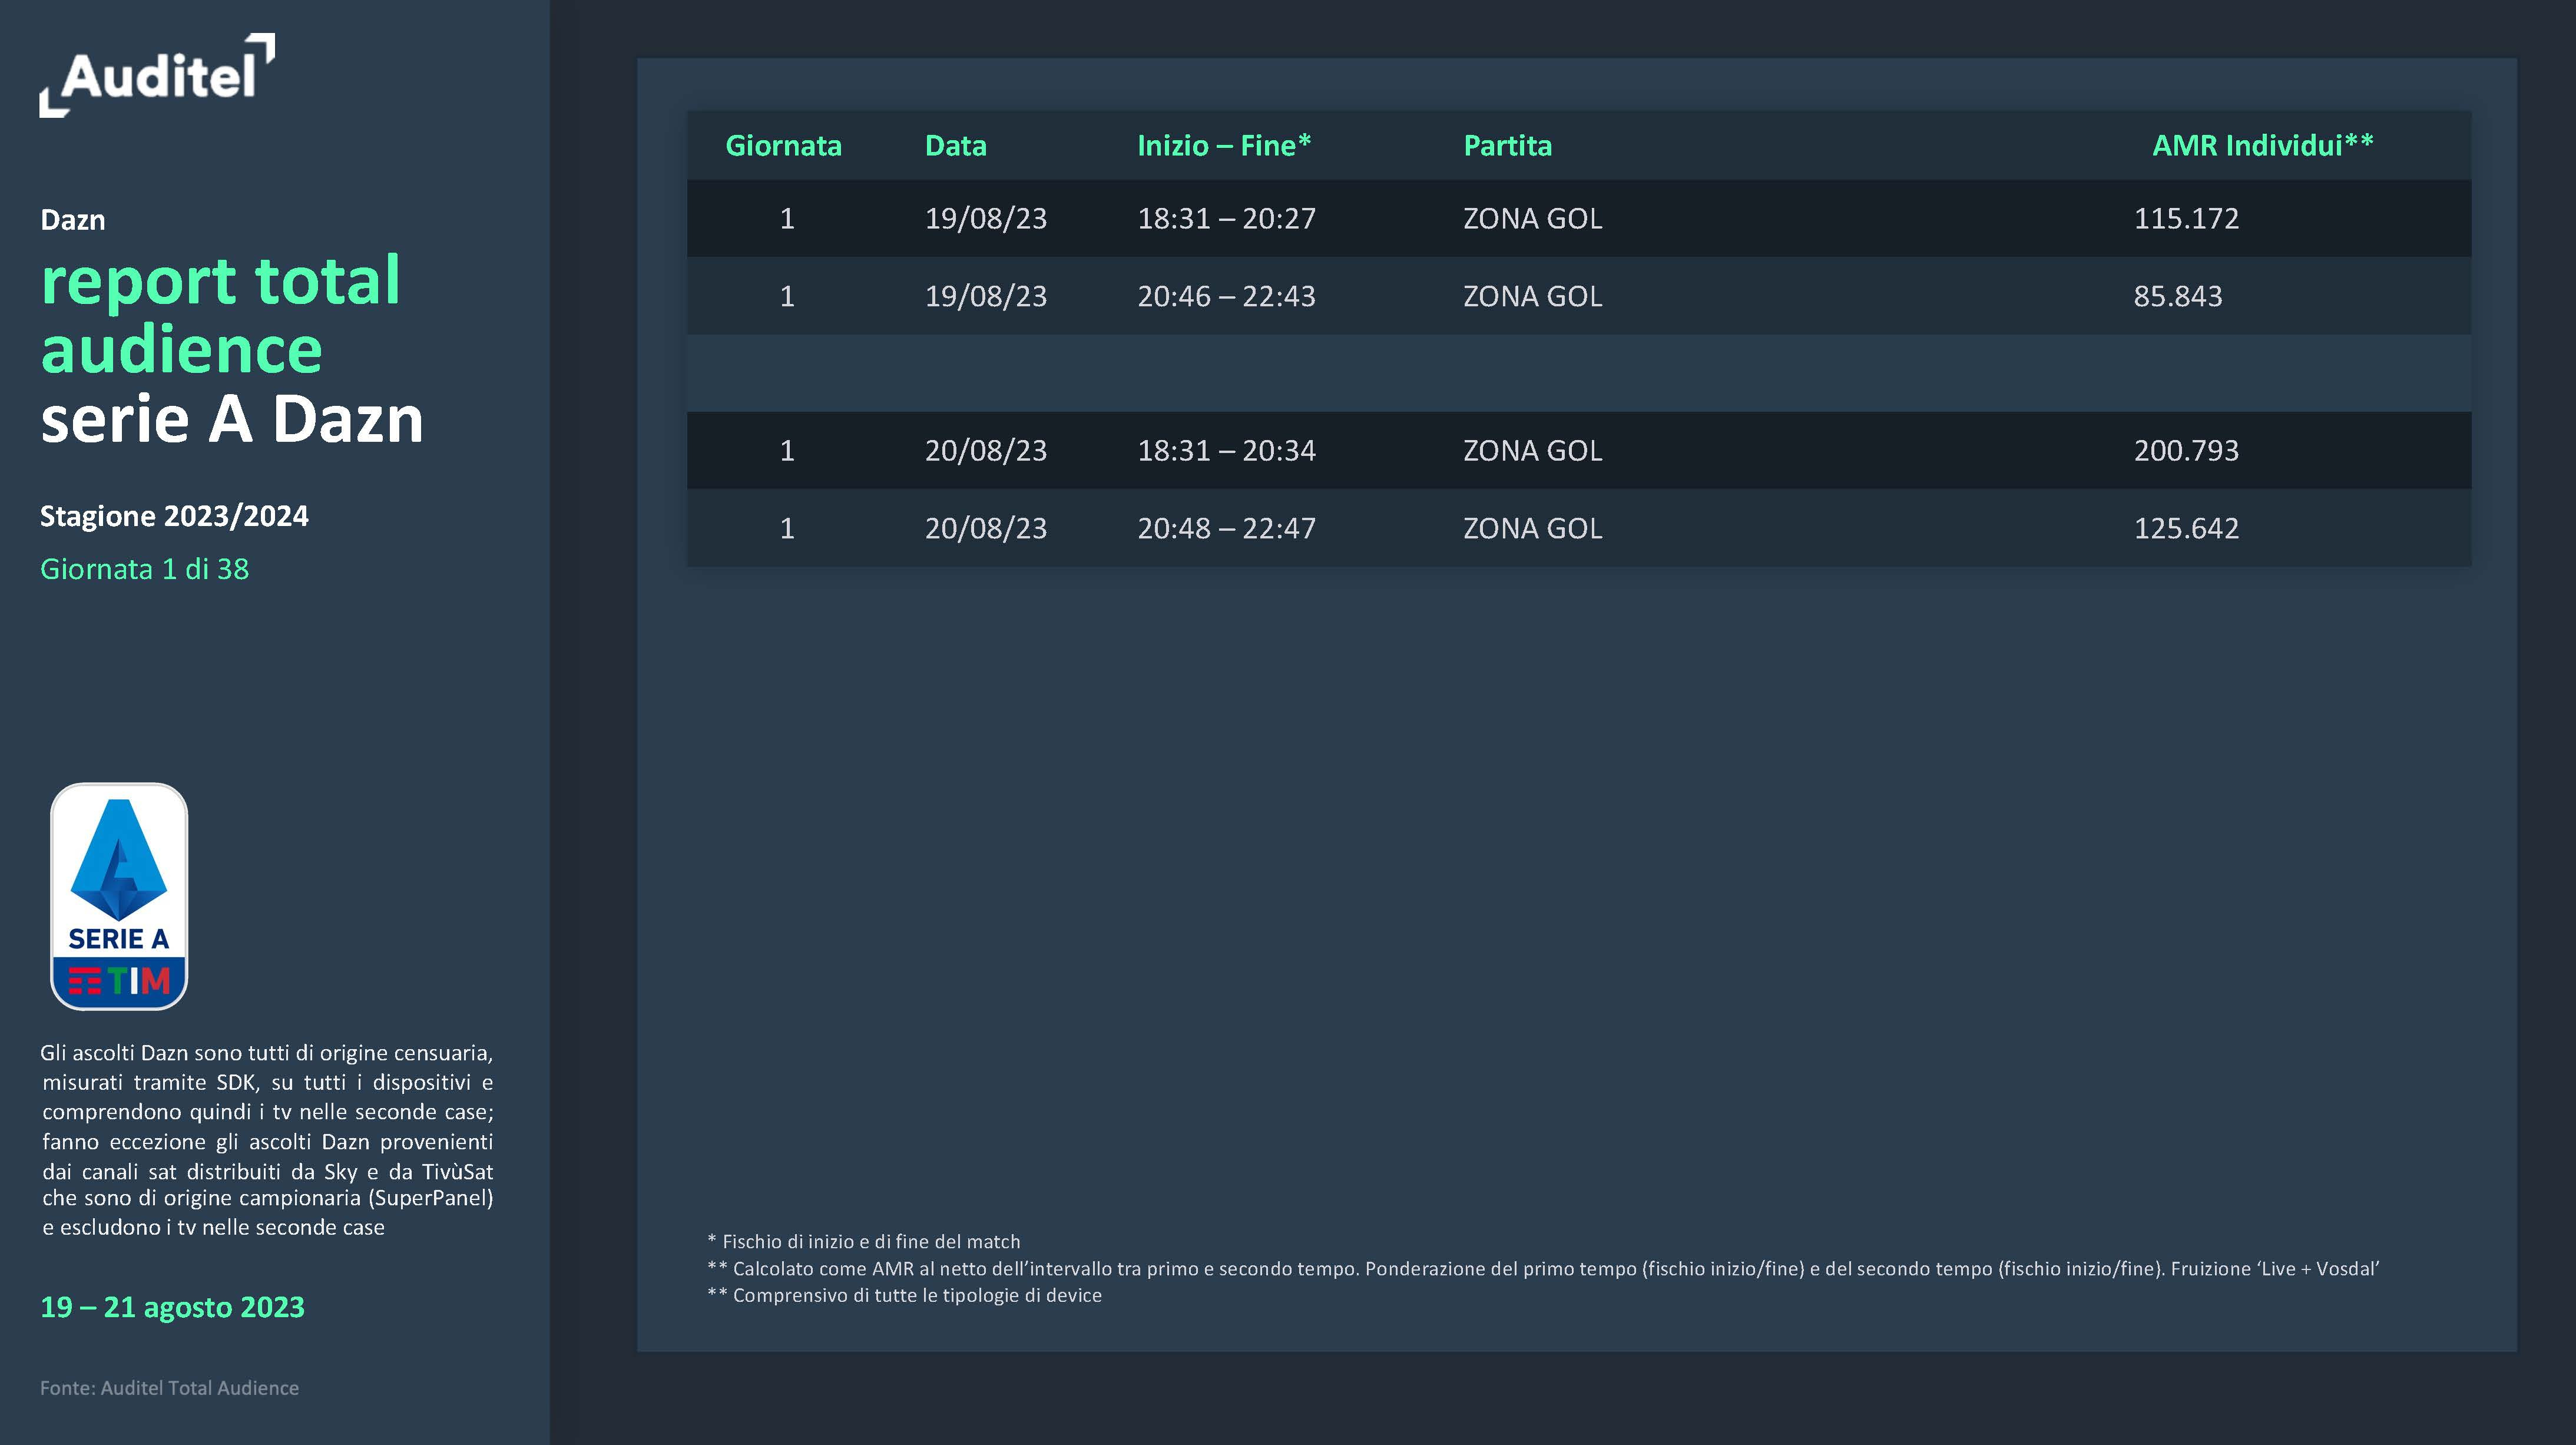Click the Giornata column header
This screenshot has width=2576, height=1445.
pyautogui.click(x=783, y=146)
